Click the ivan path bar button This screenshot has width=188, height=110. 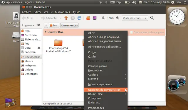point(54,25)
